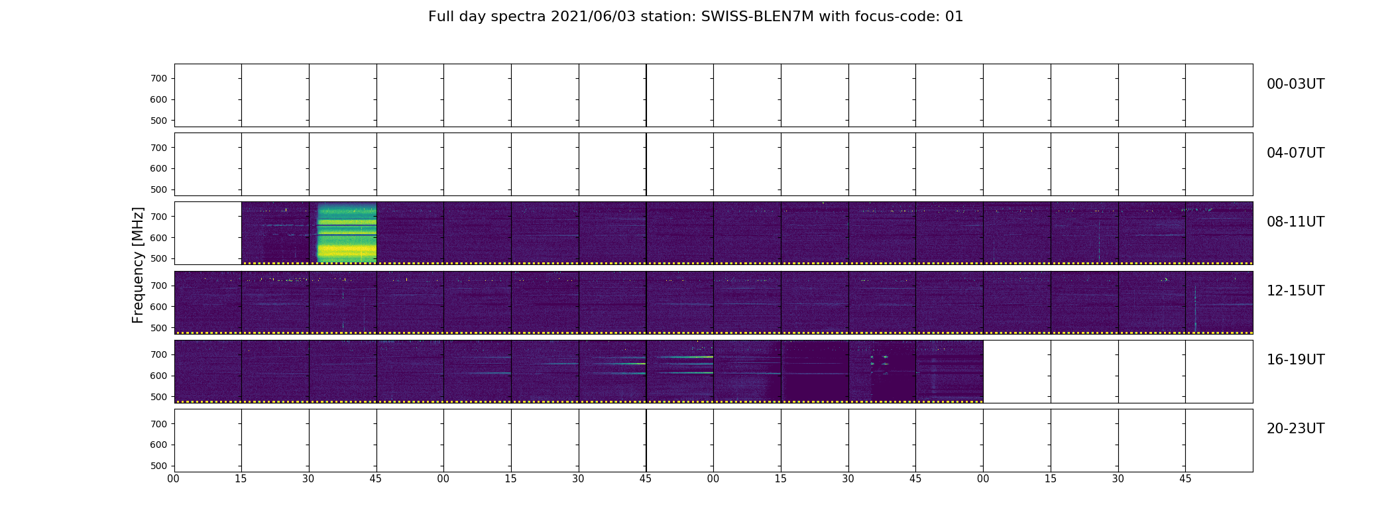The width and height of the screenshot is (1392, 530).
Task: Click the 600 tick label of the 04-07UT row
Action: pyautogui.click(x=158, y=168)
